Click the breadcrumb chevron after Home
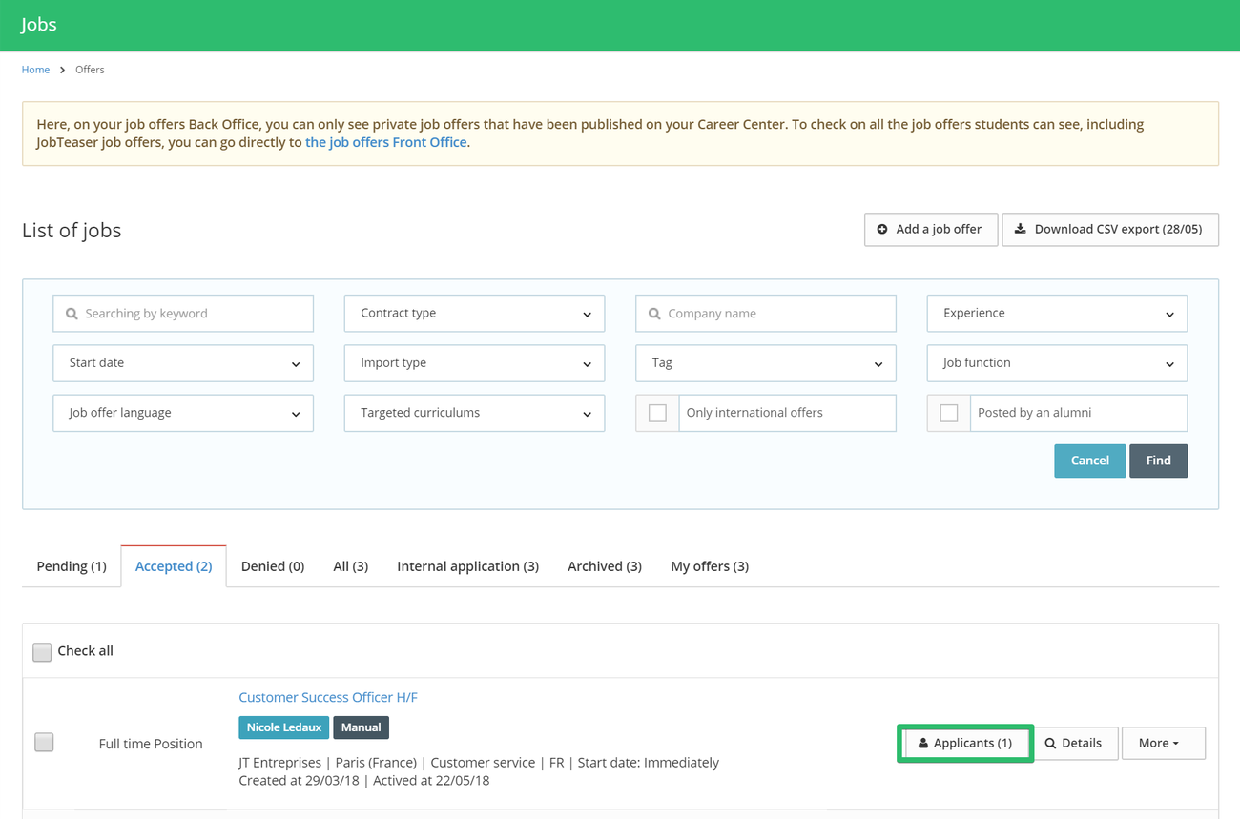Viewport: 1240px width, 819px height. (x=62, y=70)
